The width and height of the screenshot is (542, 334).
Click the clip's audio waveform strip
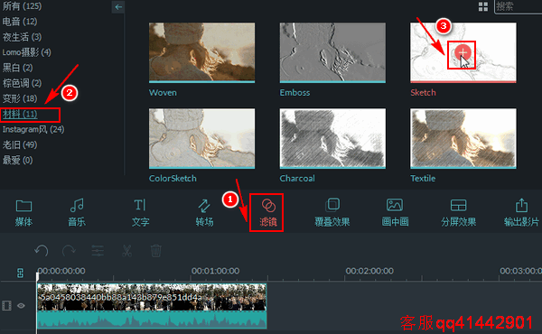point(152,320)
